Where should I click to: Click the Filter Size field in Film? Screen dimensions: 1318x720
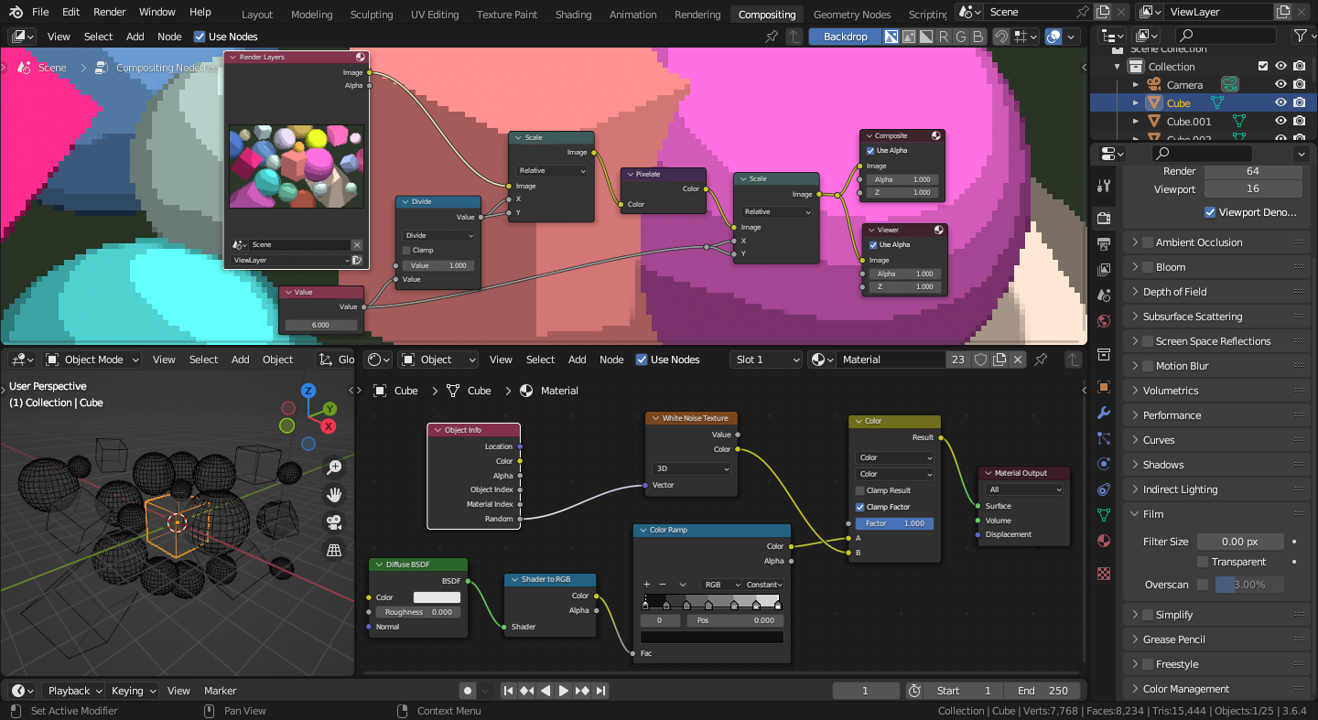pos(1239,542)
